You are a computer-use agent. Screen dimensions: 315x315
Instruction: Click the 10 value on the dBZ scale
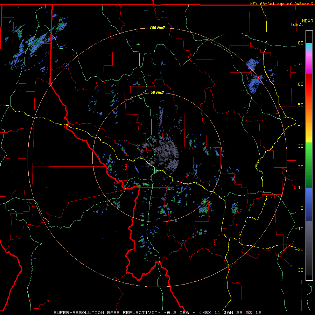(301, 188)
